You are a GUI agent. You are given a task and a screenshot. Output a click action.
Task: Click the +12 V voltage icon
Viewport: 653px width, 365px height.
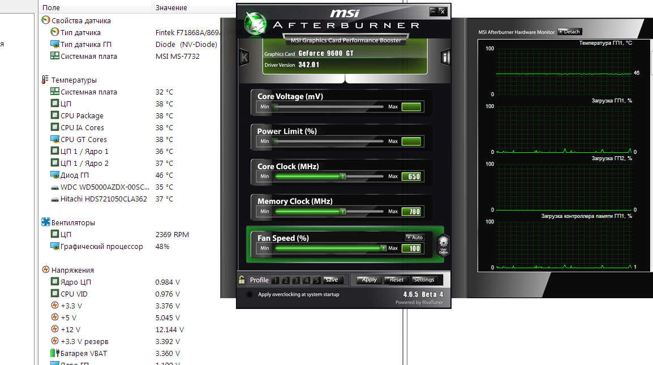(x=54, y=329)
